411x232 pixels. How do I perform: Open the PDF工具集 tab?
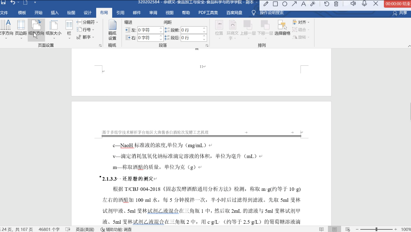click(x=208, y=13)
